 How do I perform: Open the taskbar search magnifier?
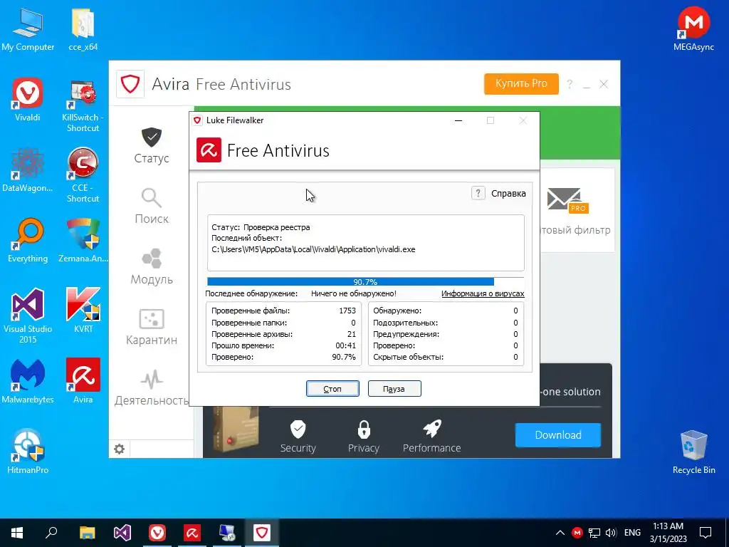pyautogui.click(x=51, y=533)
